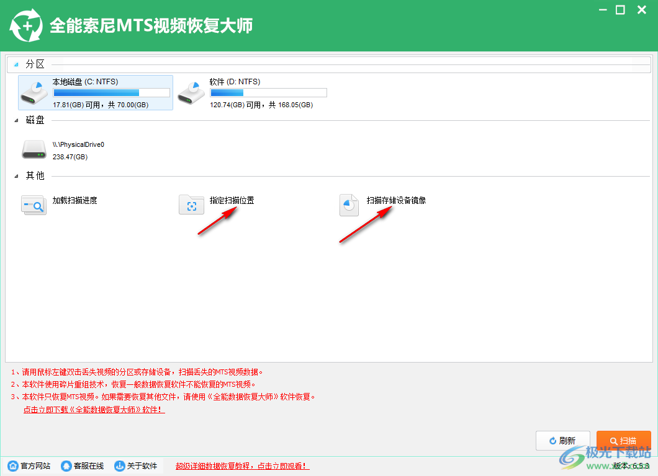Close the application window

[x=642, y=10]
